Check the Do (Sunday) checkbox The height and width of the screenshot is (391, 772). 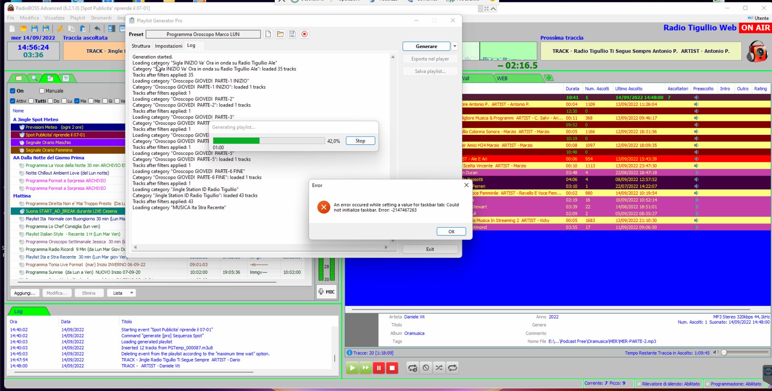(50, 101)
